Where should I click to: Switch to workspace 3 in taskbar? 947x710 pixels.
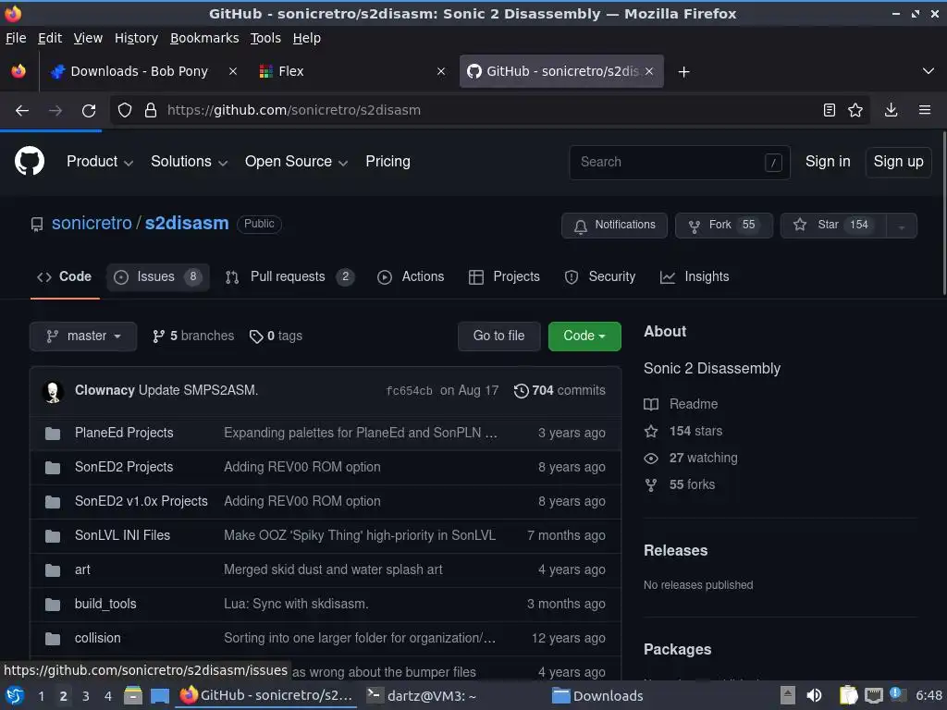[x=86, y=696]
